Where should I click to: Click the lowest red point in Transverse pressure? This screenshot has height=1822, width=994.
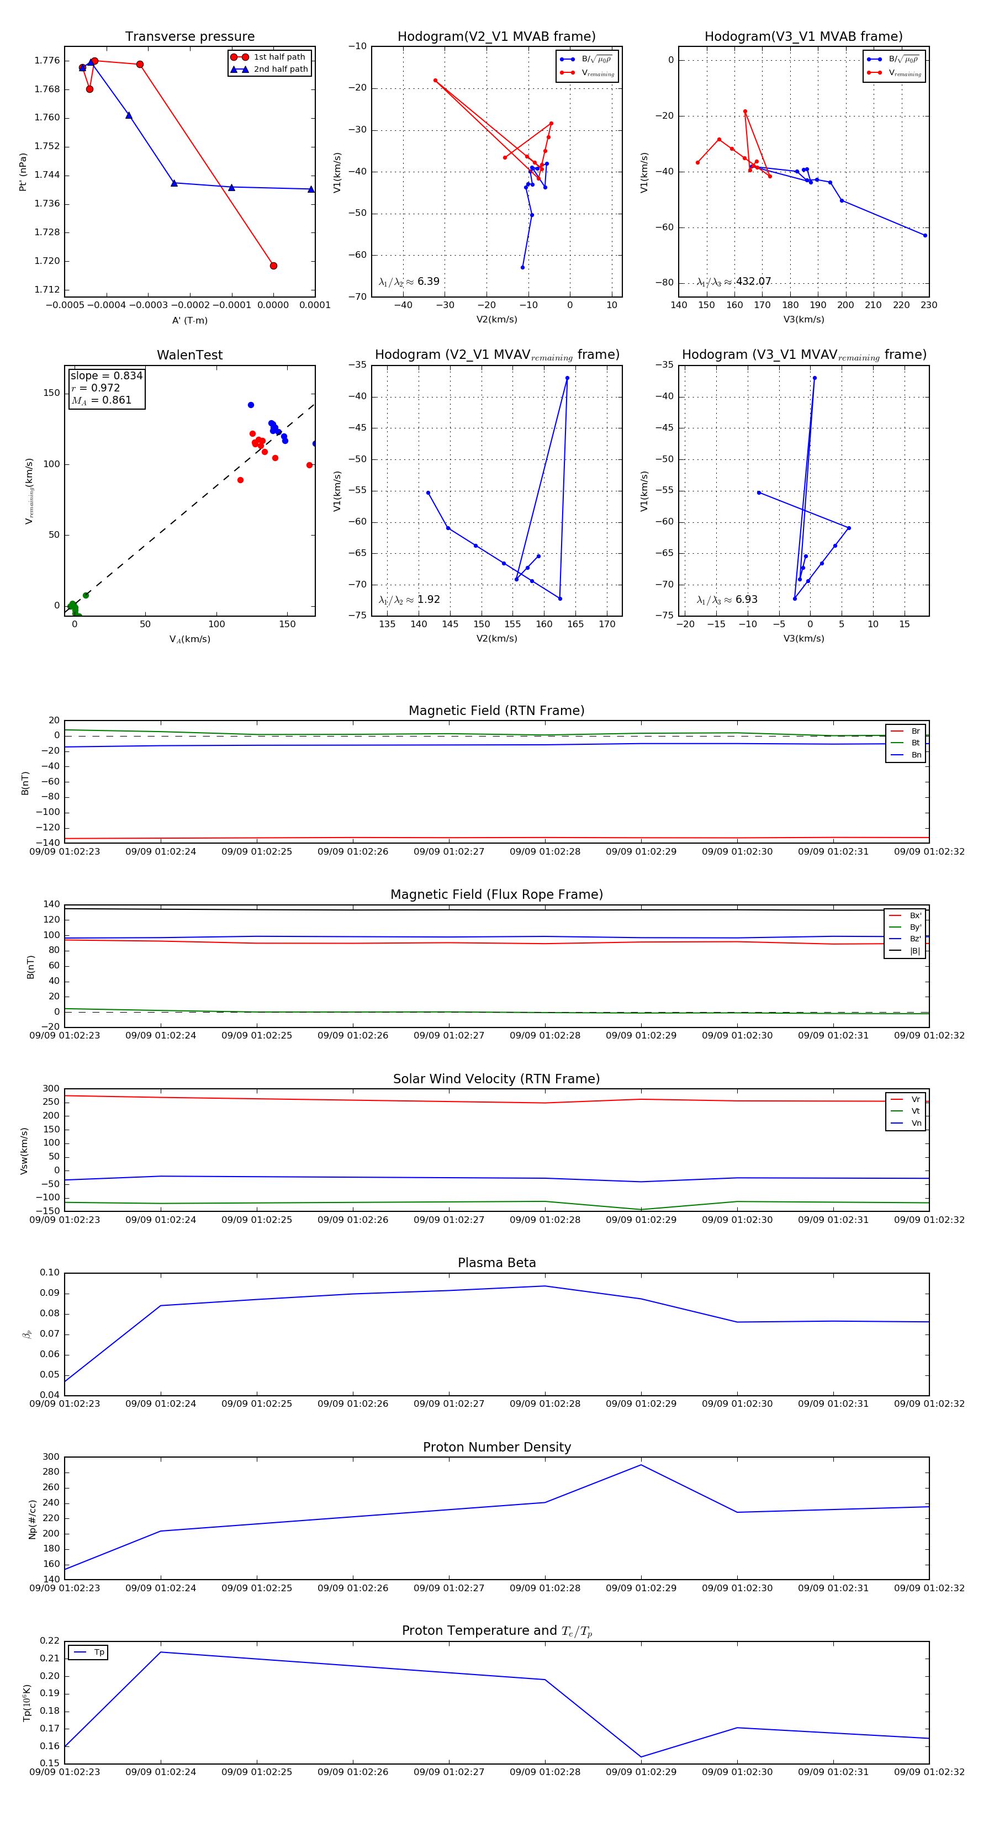[273, 266]
